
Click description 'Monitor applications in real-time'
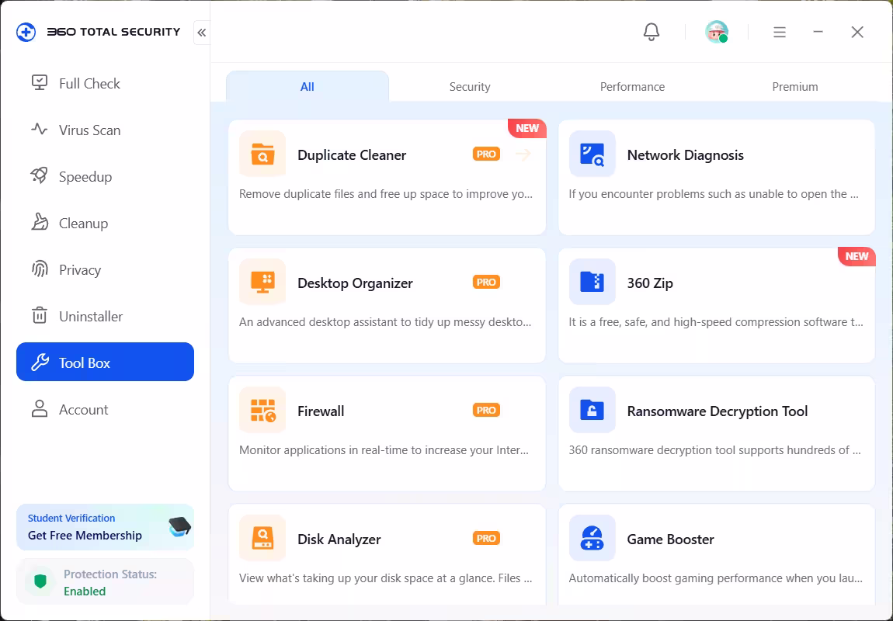(384, 450)
